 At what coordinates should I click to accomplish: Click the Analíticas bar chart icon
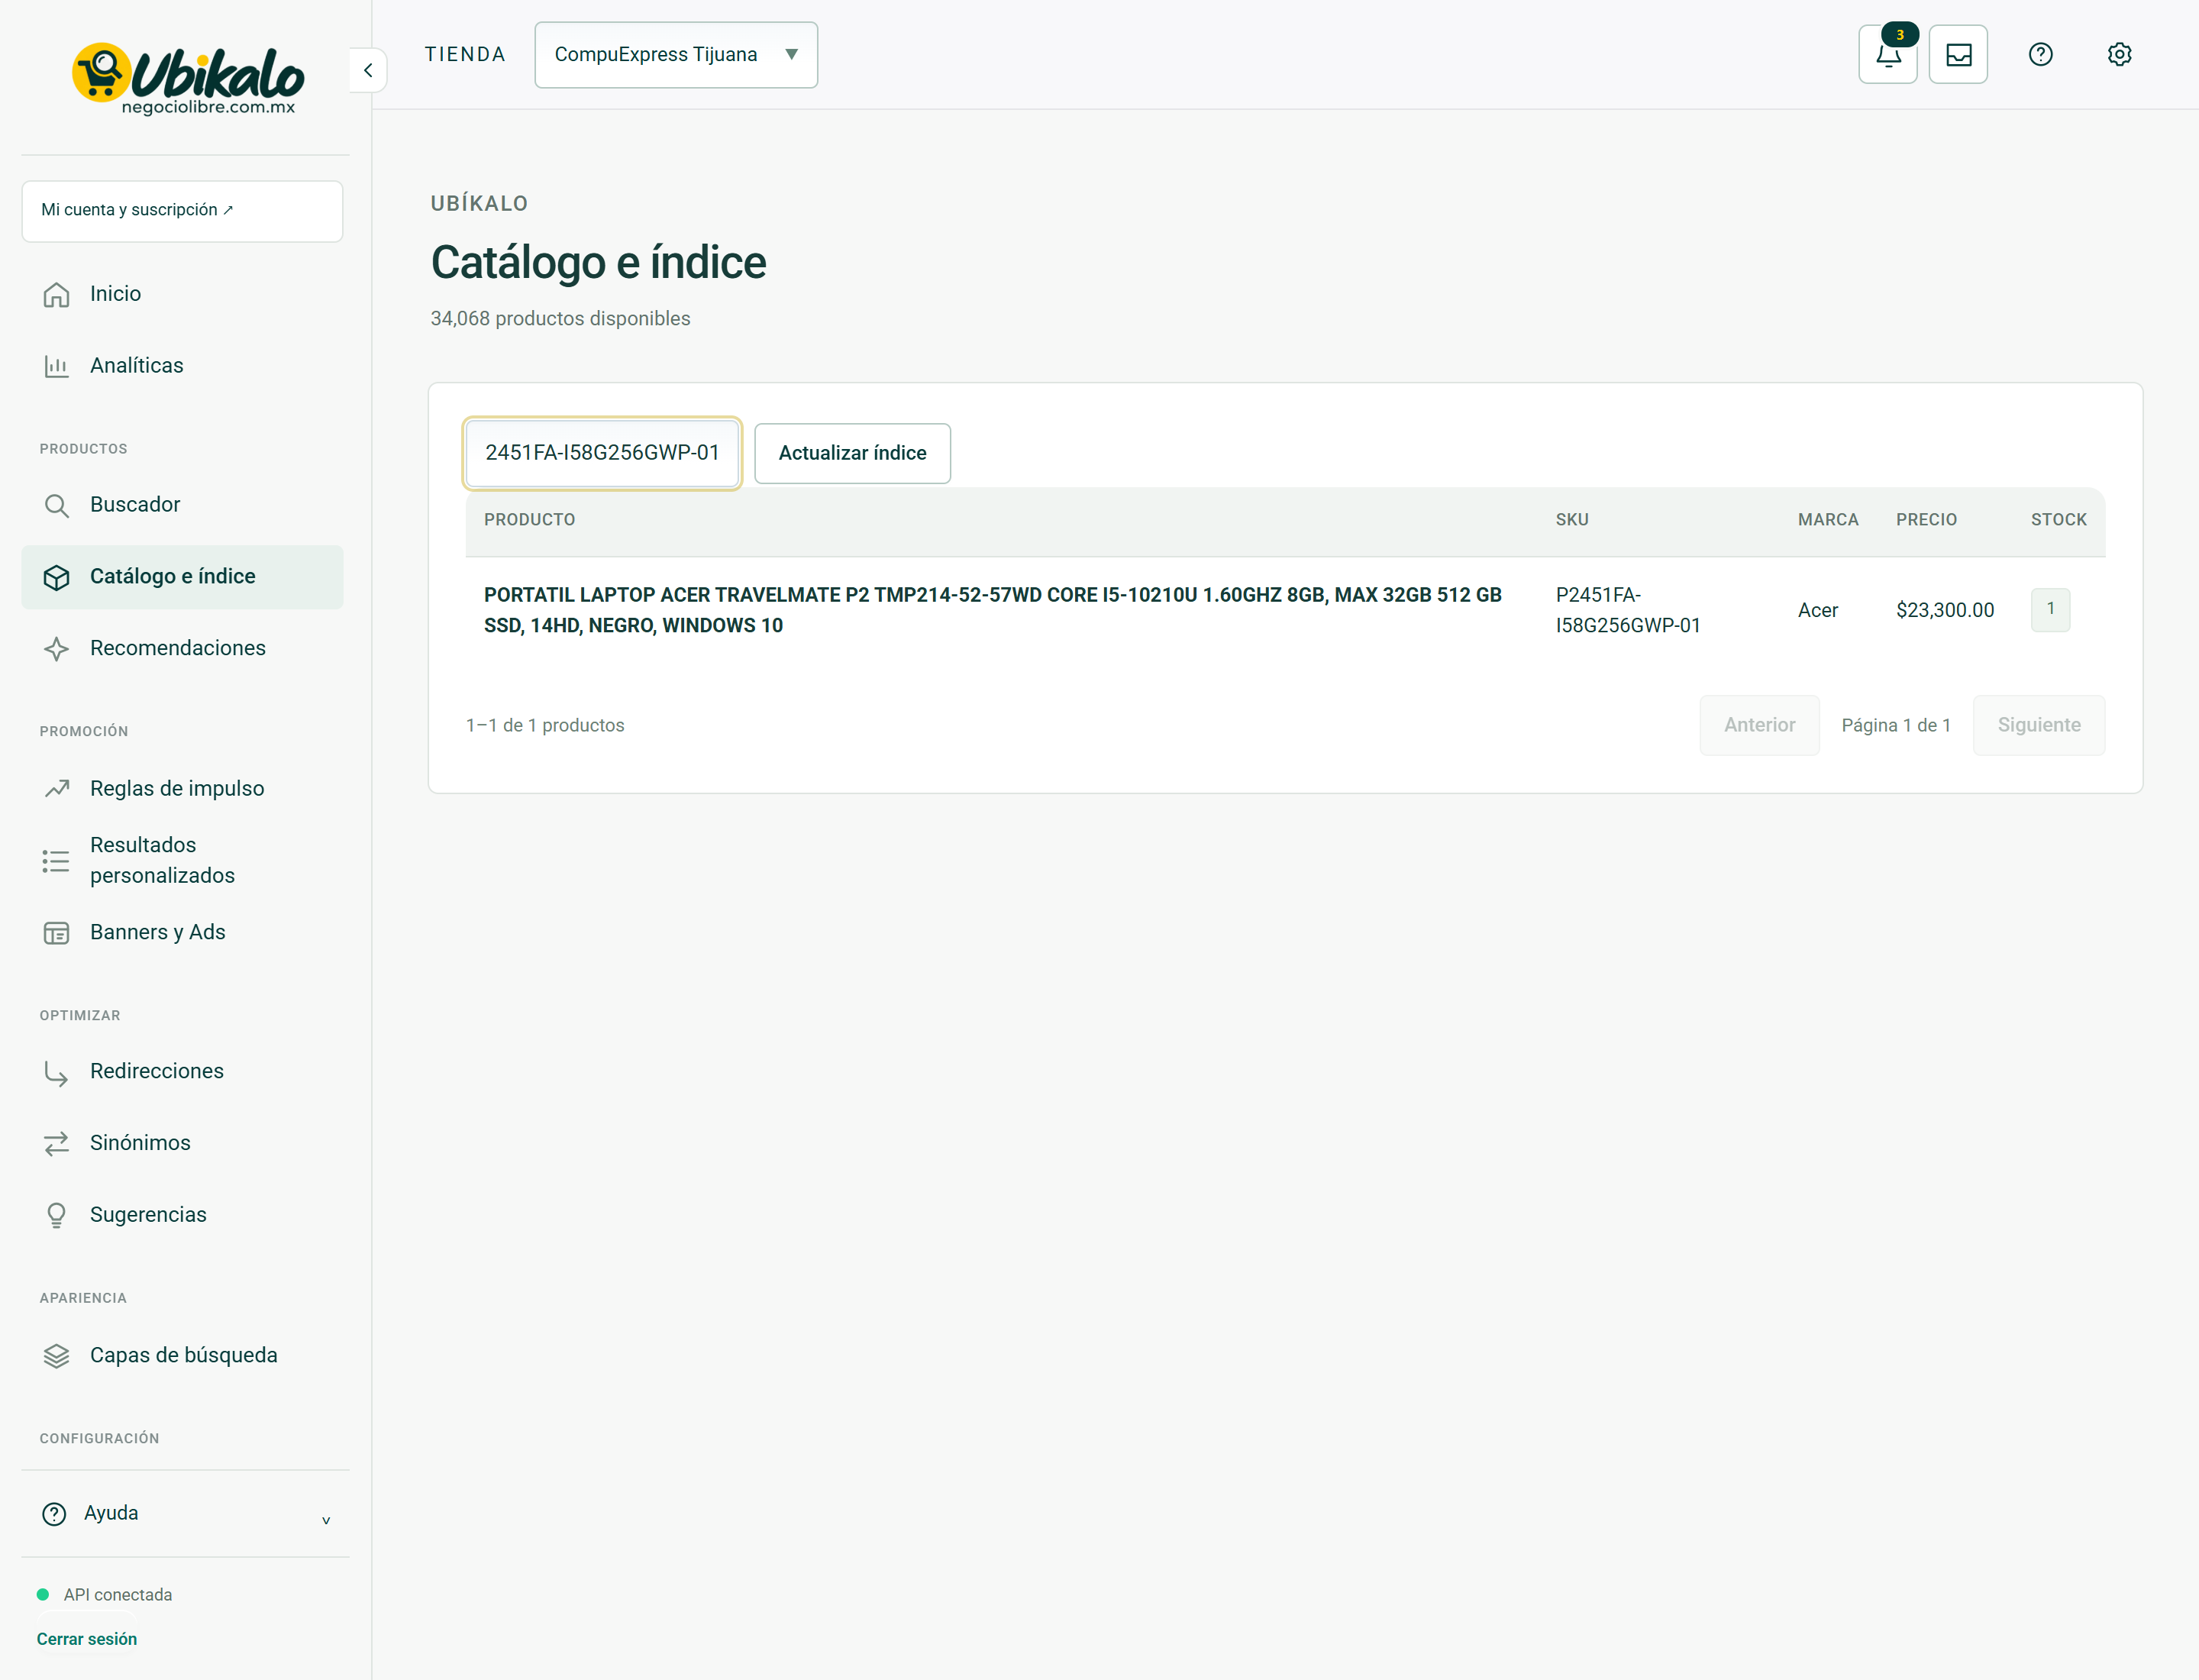coord(56,366)
